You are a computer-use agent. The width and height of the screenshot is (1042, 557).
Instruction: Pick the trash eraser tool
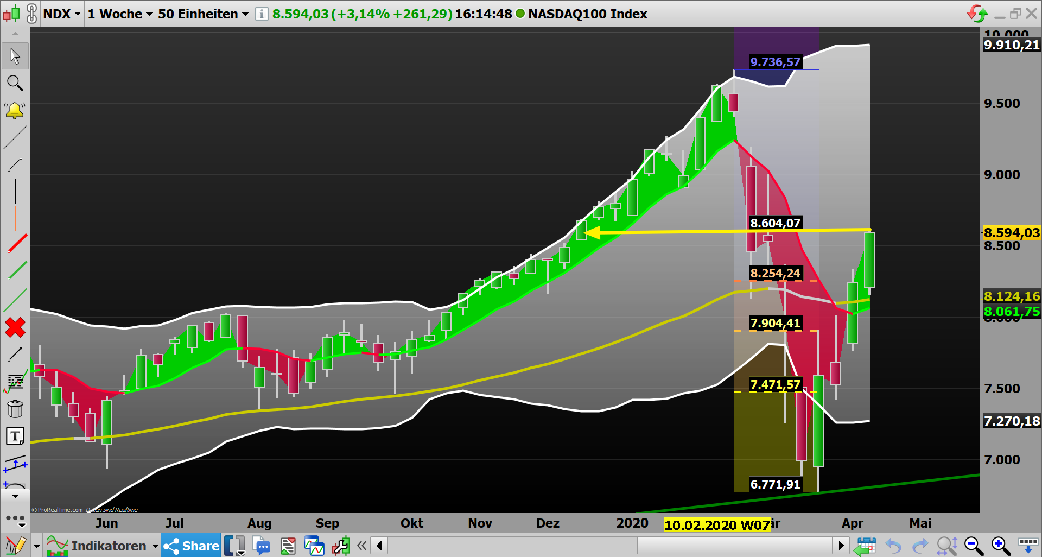15,409
